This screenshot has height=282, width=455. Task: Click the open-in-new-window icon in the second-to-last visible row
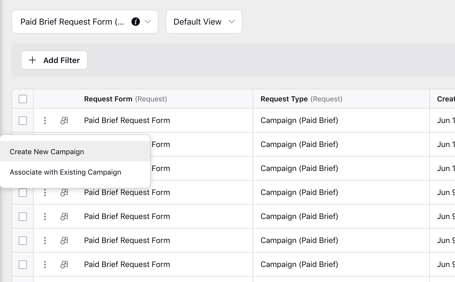point(64,240)
